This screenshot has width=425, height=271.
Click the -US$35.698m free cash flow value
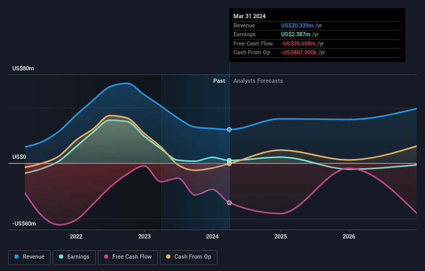298,43
